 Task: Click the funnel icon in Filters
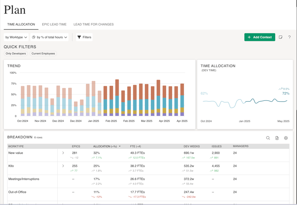pos(79,37)
